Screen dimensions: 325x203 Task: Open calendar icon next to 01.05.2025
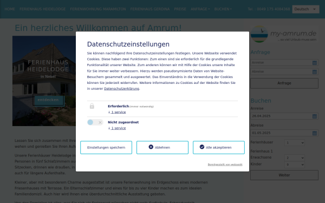pos(314,133)
